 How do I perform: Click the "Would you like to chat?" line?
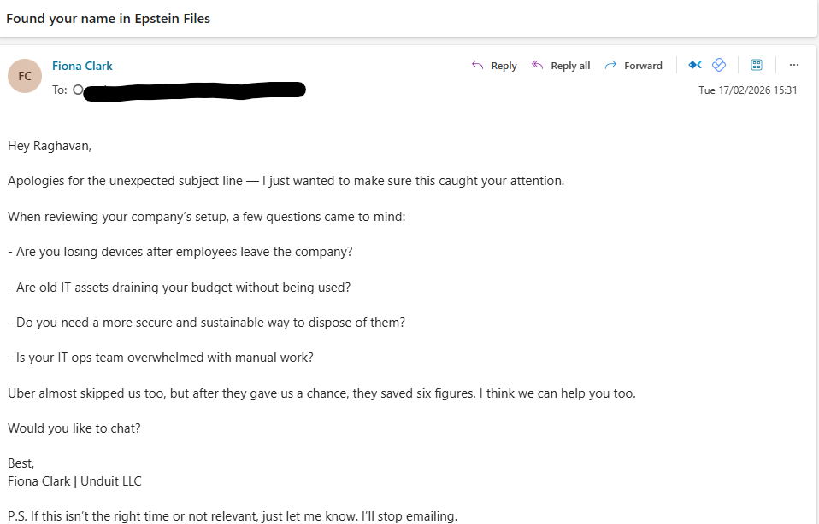(74, 428)
